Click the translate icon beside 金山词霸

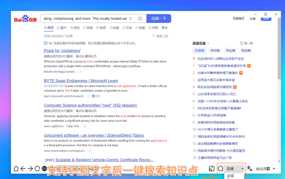click(249, 169)
